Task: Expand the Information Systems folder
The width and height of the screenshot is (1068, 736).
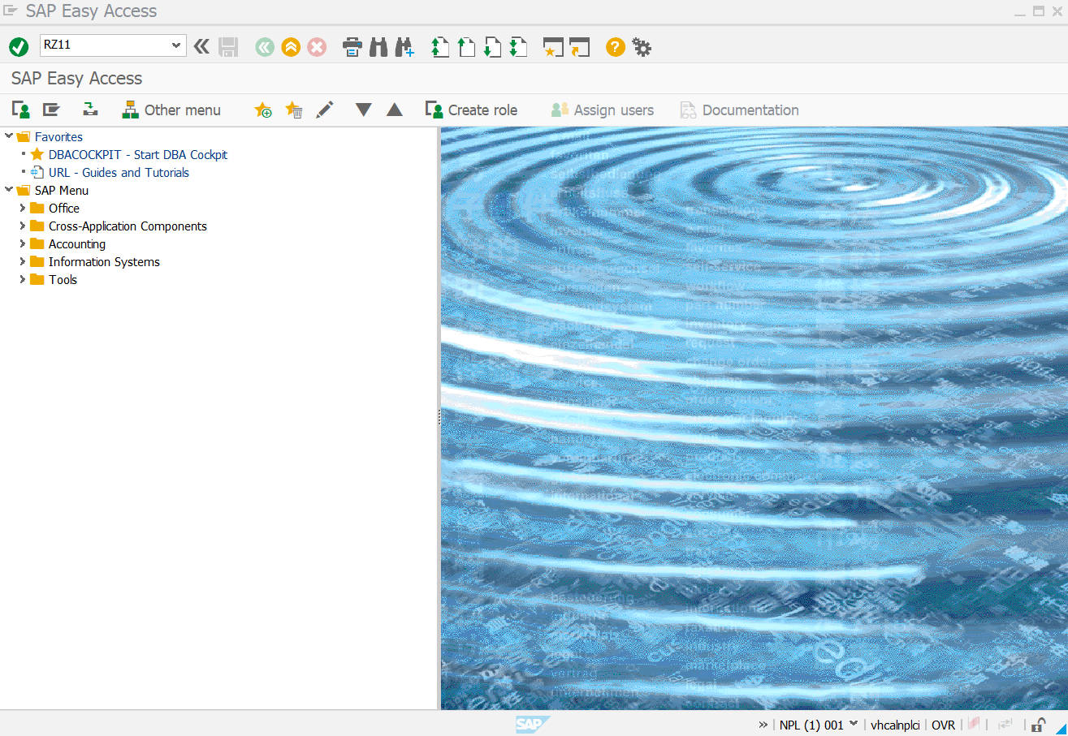Action: click(23, 261)
